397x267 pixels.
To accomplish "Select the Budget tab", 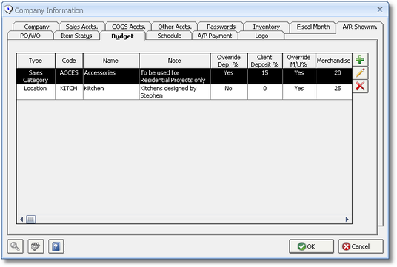I will tap(122, 36).
